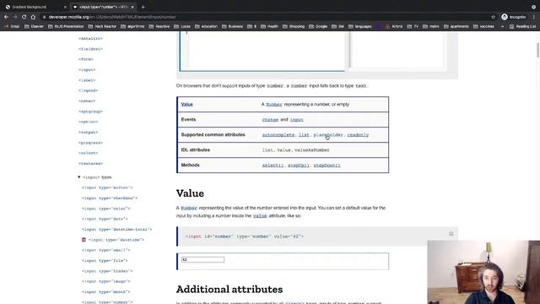Open the languages bookmarks folder

point(360,26)
